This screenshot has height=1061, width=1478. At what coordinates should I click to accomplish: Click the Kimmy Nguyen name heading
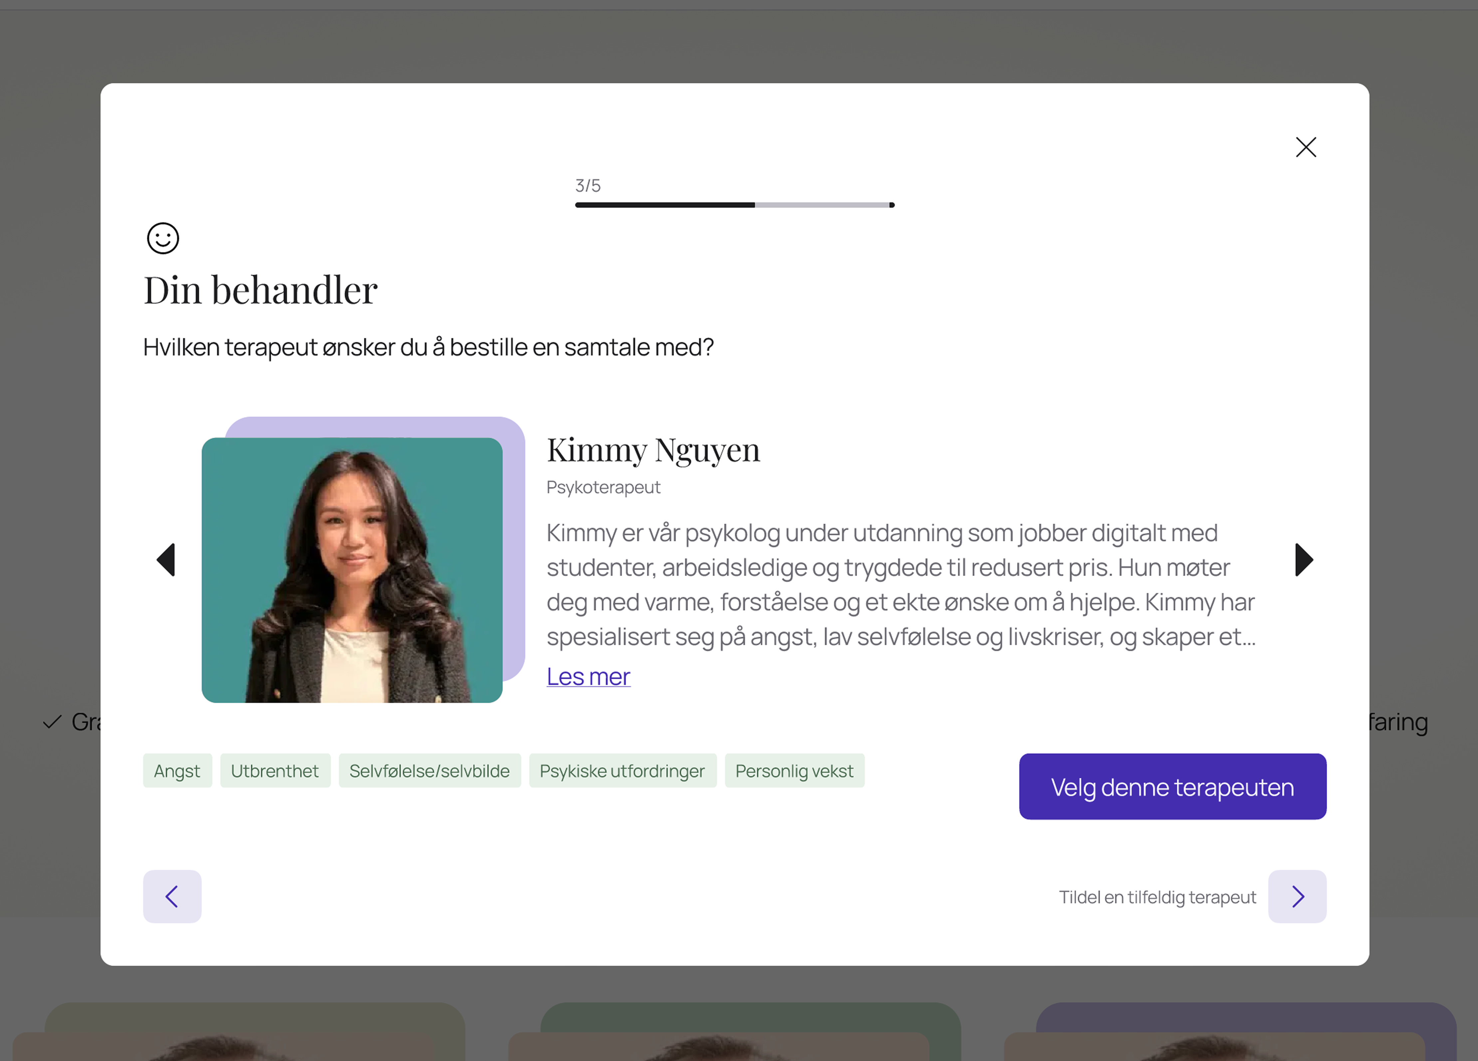653,450
